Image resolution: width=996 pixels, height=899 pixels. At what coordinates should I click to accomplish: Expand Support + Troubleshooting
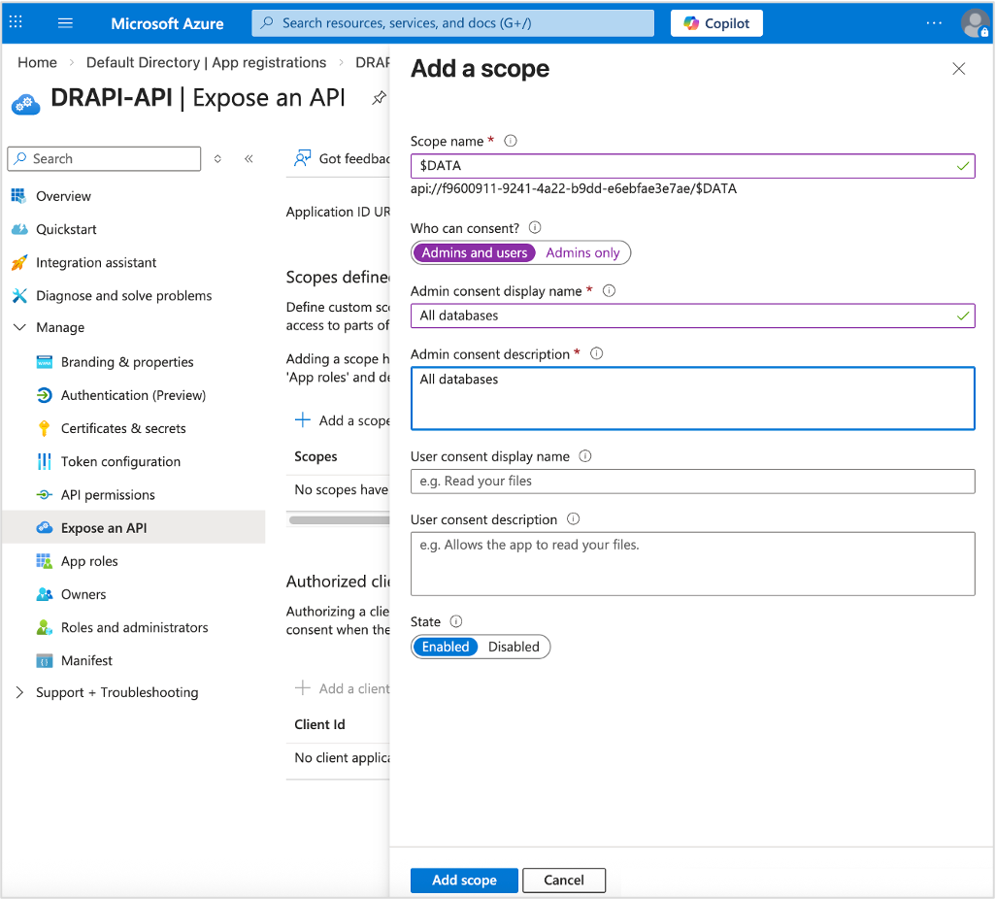tap(19, 692)
